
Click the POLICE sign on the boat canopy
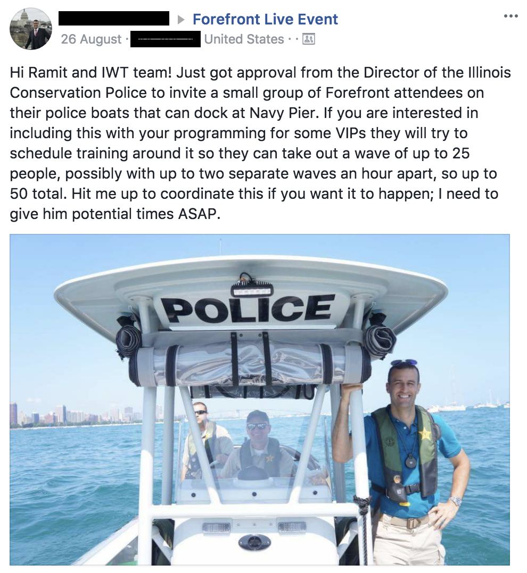coord(252,309)
